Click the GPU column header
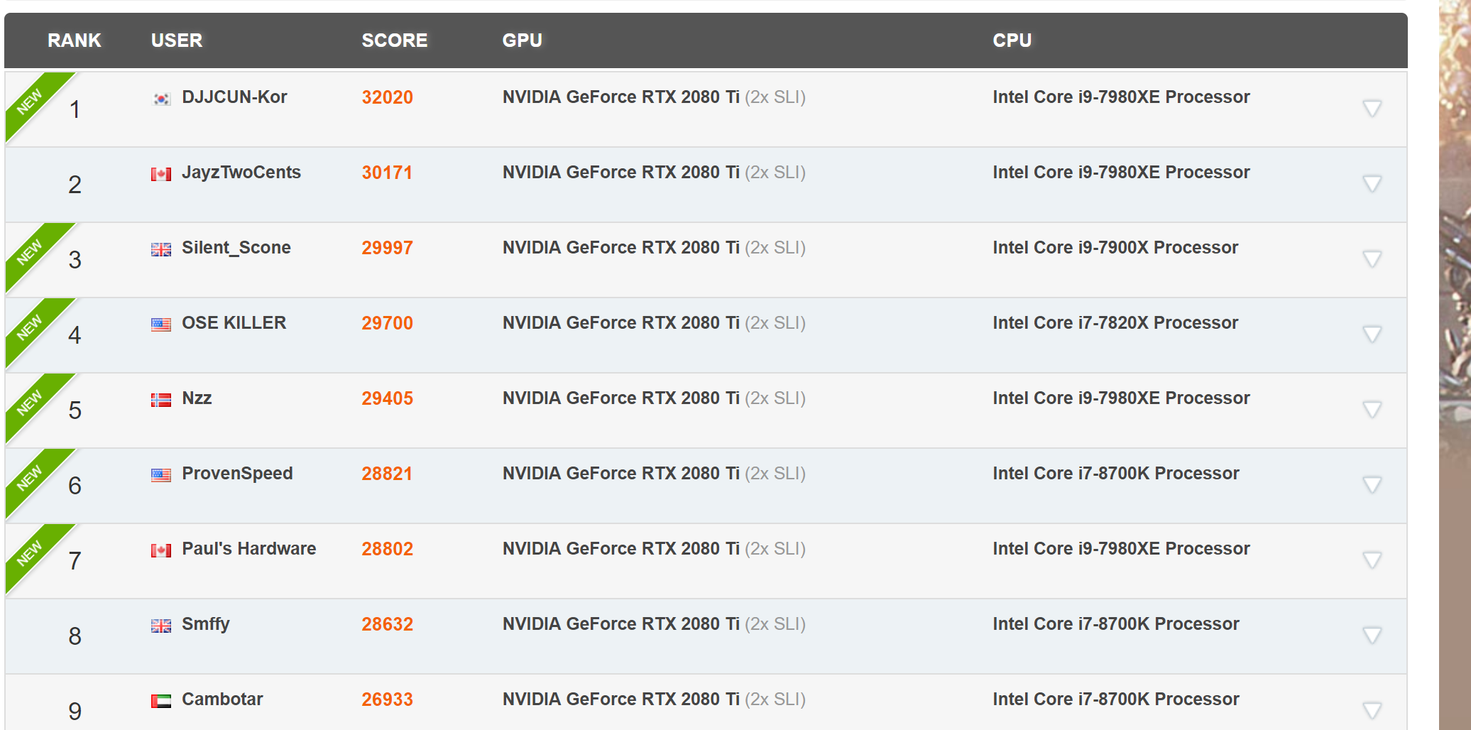Viewport: 1471px width, 730px height. click(523, 40)
